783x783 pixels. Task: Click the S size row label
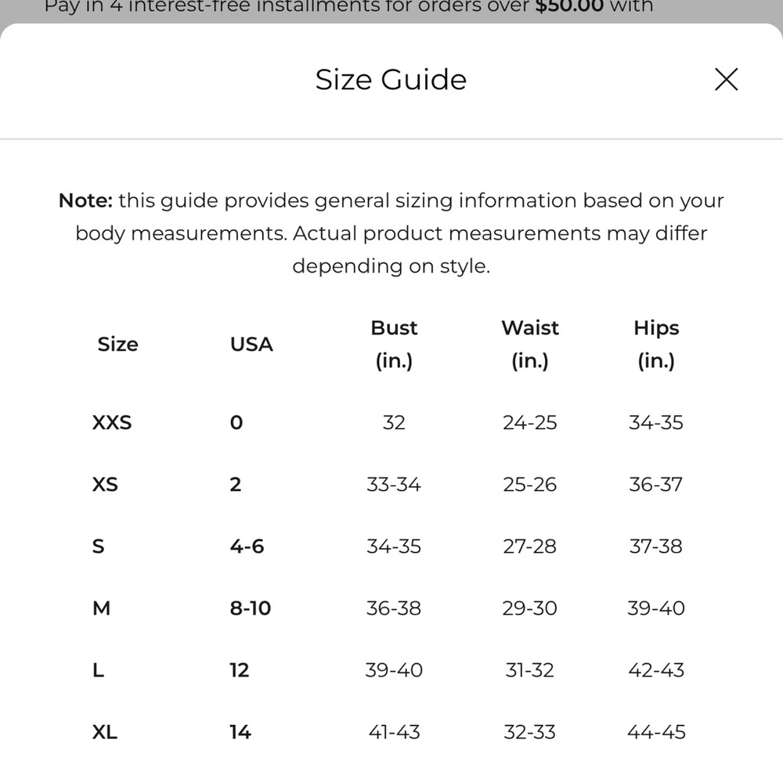(99, 547)
